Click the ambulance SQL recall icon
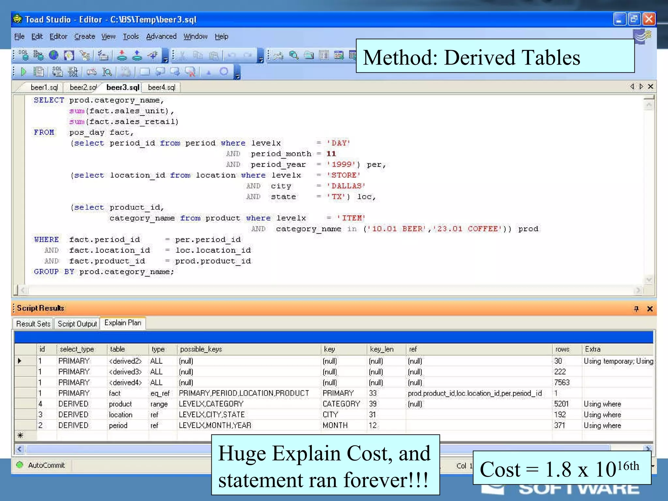The image size is (668, 501). click(92, 71)
